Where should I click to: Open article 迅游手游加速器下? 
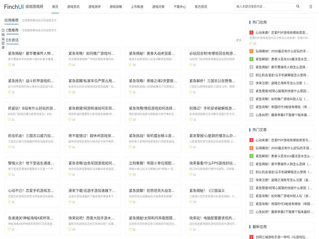coord(92,191)
